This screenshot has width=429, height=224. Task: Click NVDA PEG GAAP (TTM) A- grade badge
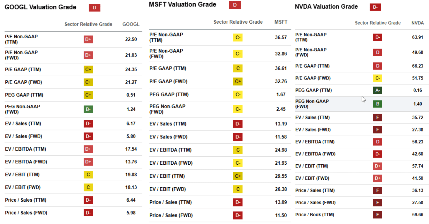(378, 90)
